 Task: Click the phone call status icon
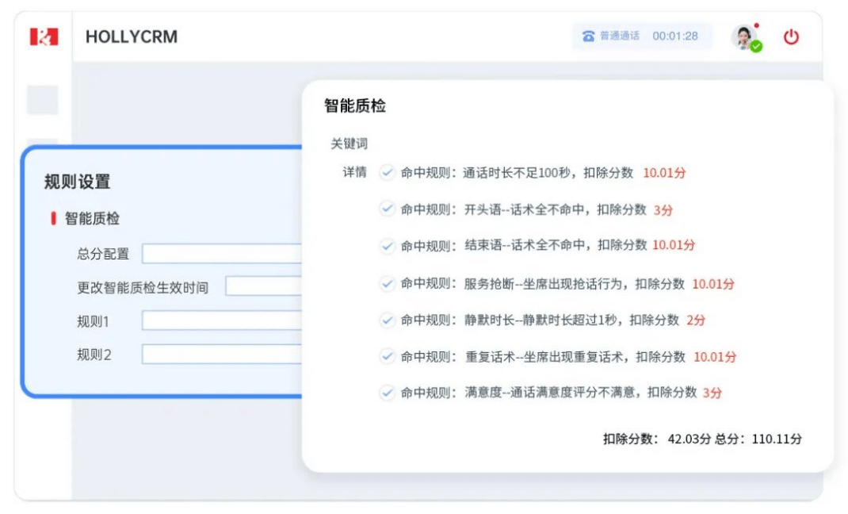click(588, 36)
